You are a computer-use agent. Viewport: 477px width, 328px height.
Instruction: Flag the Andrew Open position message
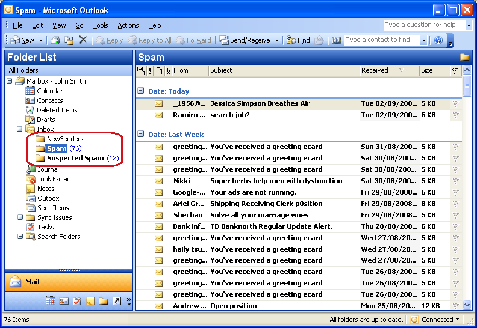click(455, 306)
